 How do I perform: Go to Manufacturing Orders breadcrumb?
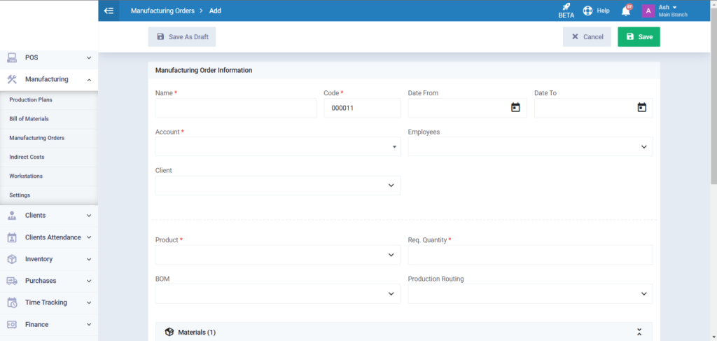click(162, 11)
